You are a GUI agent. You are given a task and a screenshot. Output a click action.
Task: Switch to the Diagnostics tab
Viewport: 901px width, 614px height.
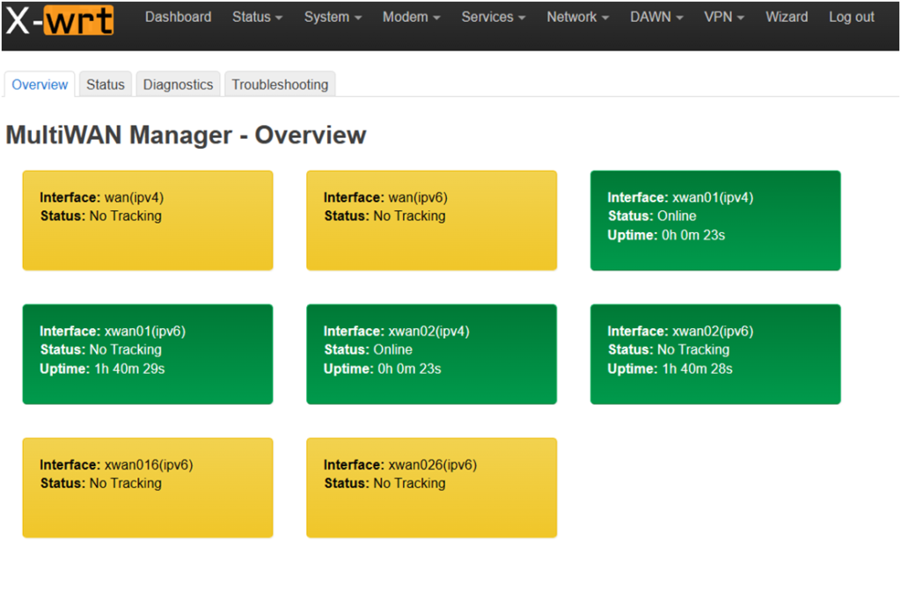(178, 84)
